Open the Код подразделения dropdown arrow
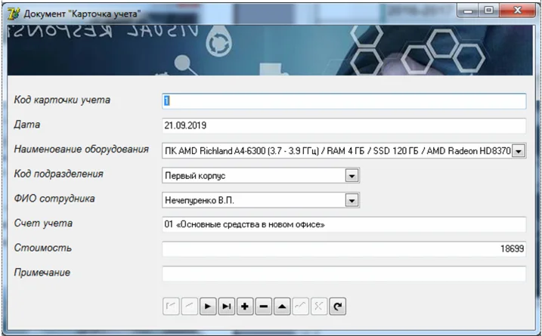 click(352, 176)
